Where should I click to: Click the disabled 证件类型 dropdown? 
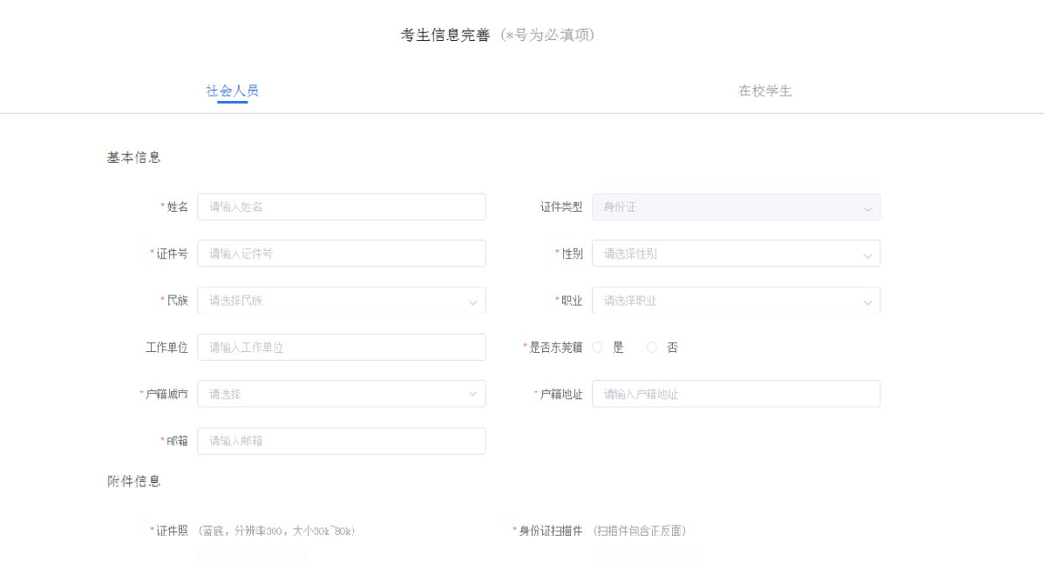[735, 207]
